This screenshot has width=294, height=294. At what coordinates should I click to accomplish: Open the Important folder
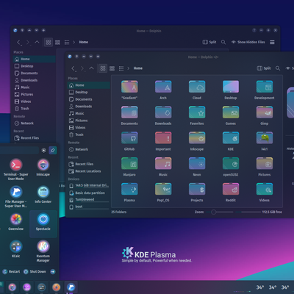[163, 141]
